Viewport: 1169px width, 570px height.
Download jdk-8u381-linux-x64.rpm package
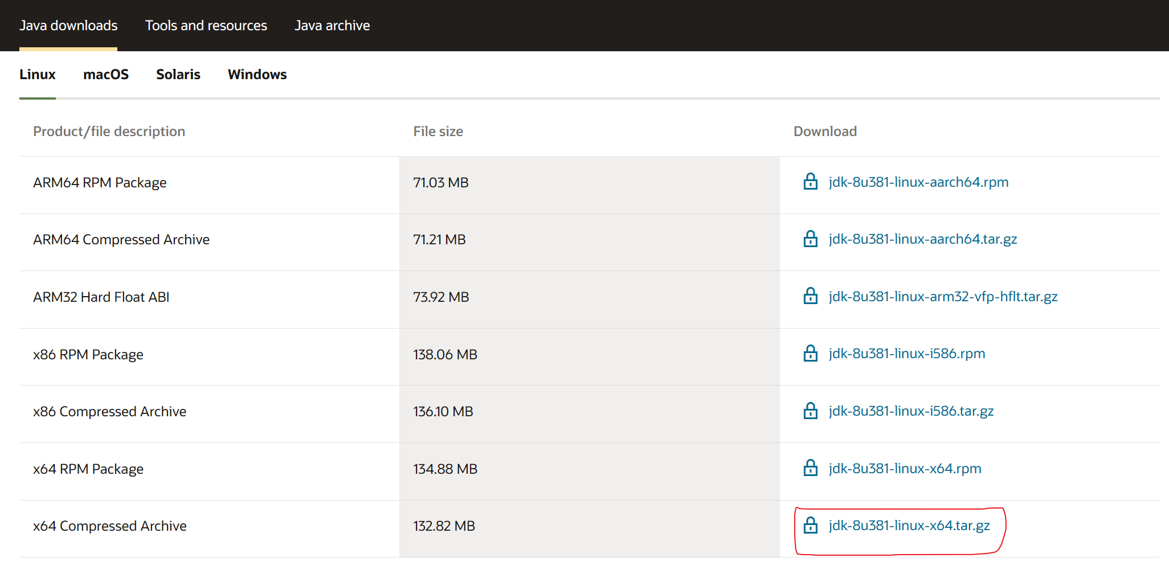[905, 469]
